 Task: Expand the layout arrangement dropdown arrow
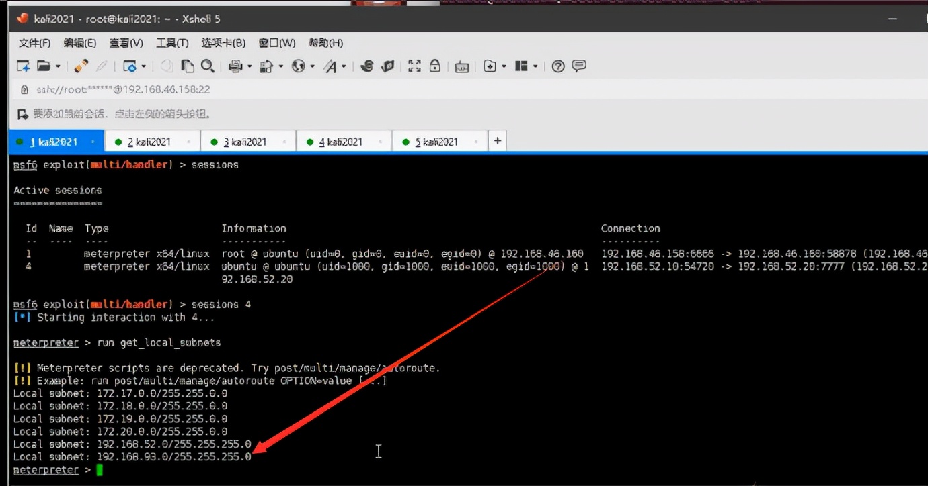(x=535, y=66)
